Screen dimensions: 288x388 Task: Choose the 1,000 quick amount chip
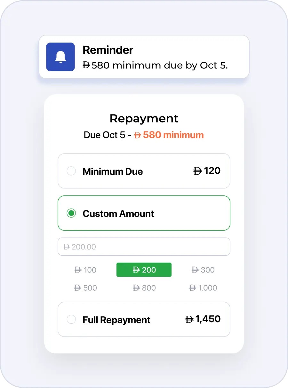tap(203, 288)
